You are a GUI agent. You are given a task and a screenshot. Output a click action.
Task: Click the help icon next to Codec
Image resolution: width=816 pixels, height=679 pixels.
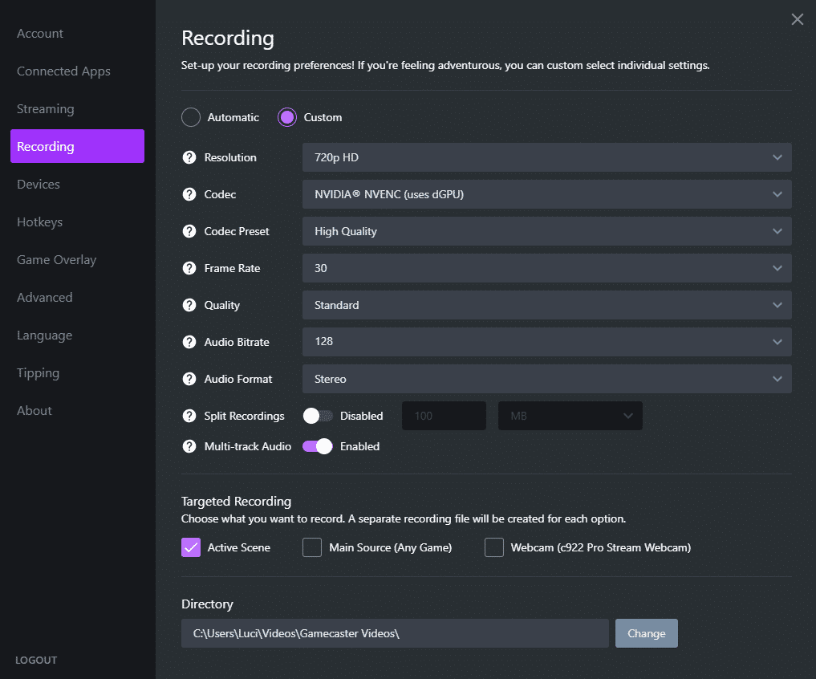(x=189, y=194)
